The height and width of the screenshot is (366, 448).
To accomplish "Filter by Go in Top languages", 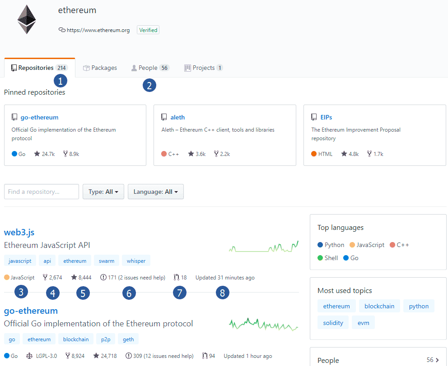I will (351, 258).
